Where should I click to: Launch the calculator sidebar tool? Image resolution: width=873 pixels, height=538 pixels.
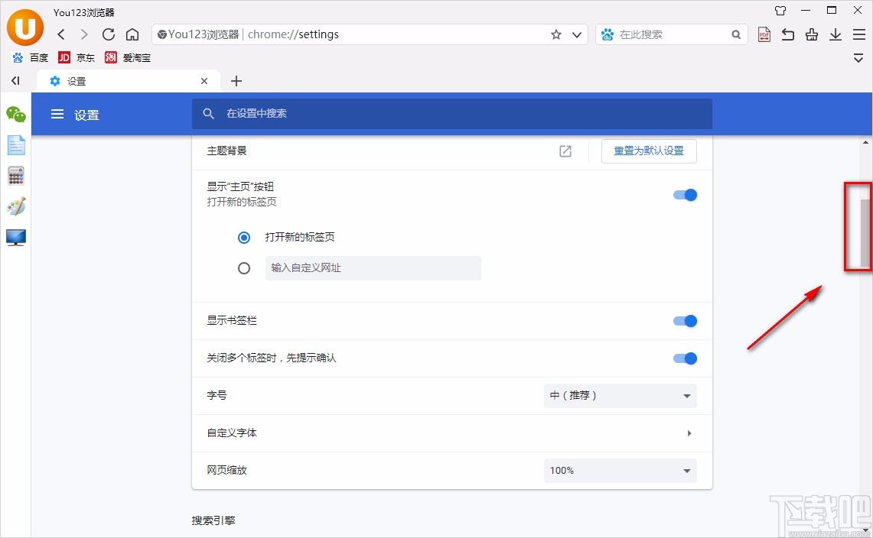pyautogui.click(x=15, y=176)
